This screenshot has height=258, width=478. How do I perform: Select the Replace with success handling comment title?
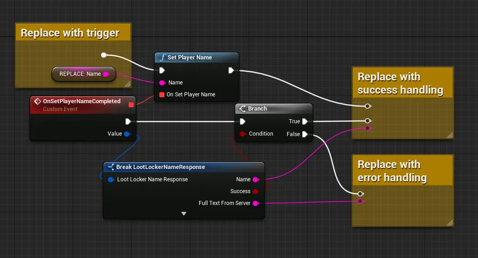[400, 84]
